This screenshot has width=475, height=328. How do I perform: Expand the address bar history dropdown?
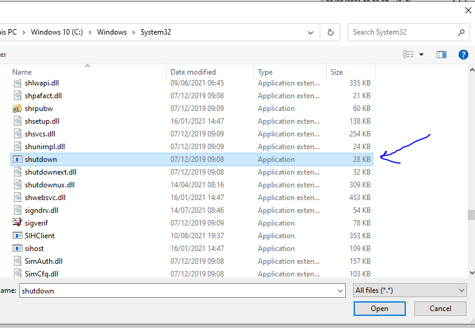pyautogui.click(x=311, y=32)
